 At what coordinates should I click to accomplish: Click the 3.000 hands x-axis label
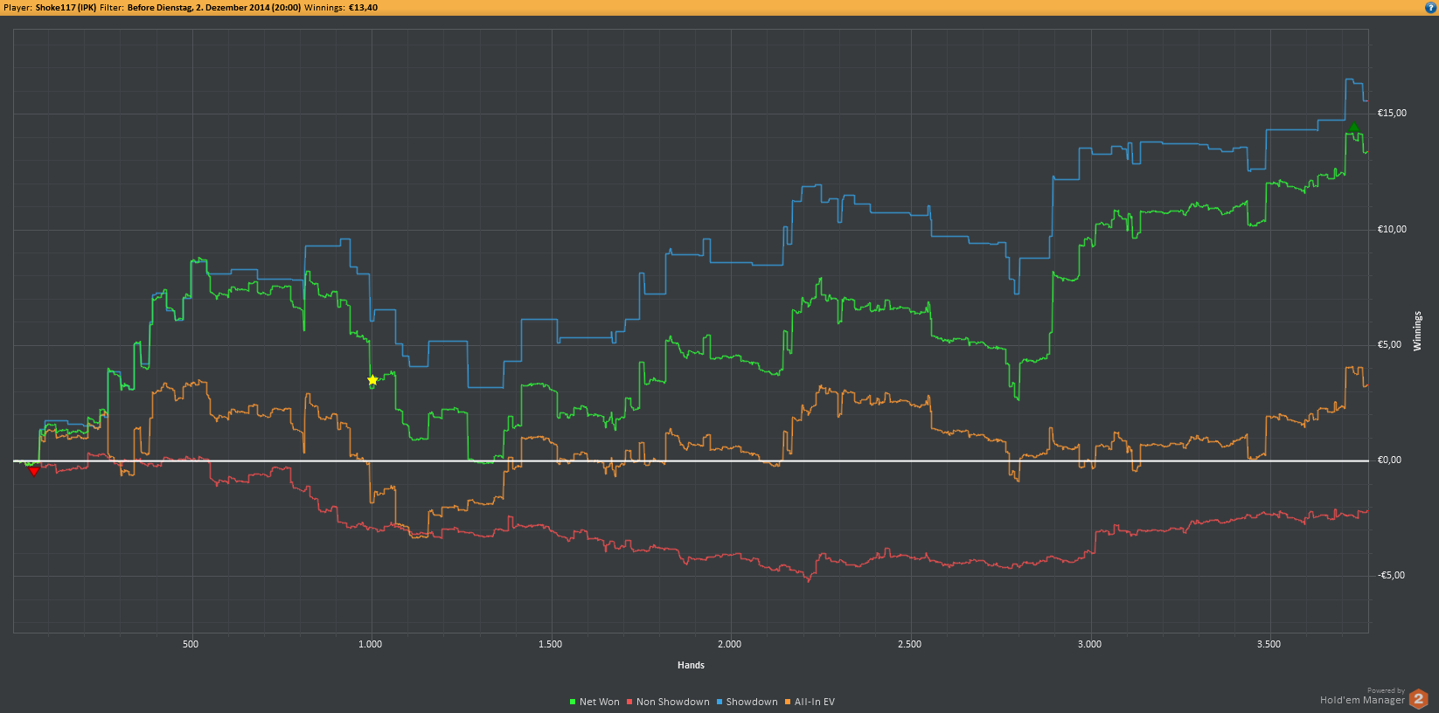[1089, 644]
